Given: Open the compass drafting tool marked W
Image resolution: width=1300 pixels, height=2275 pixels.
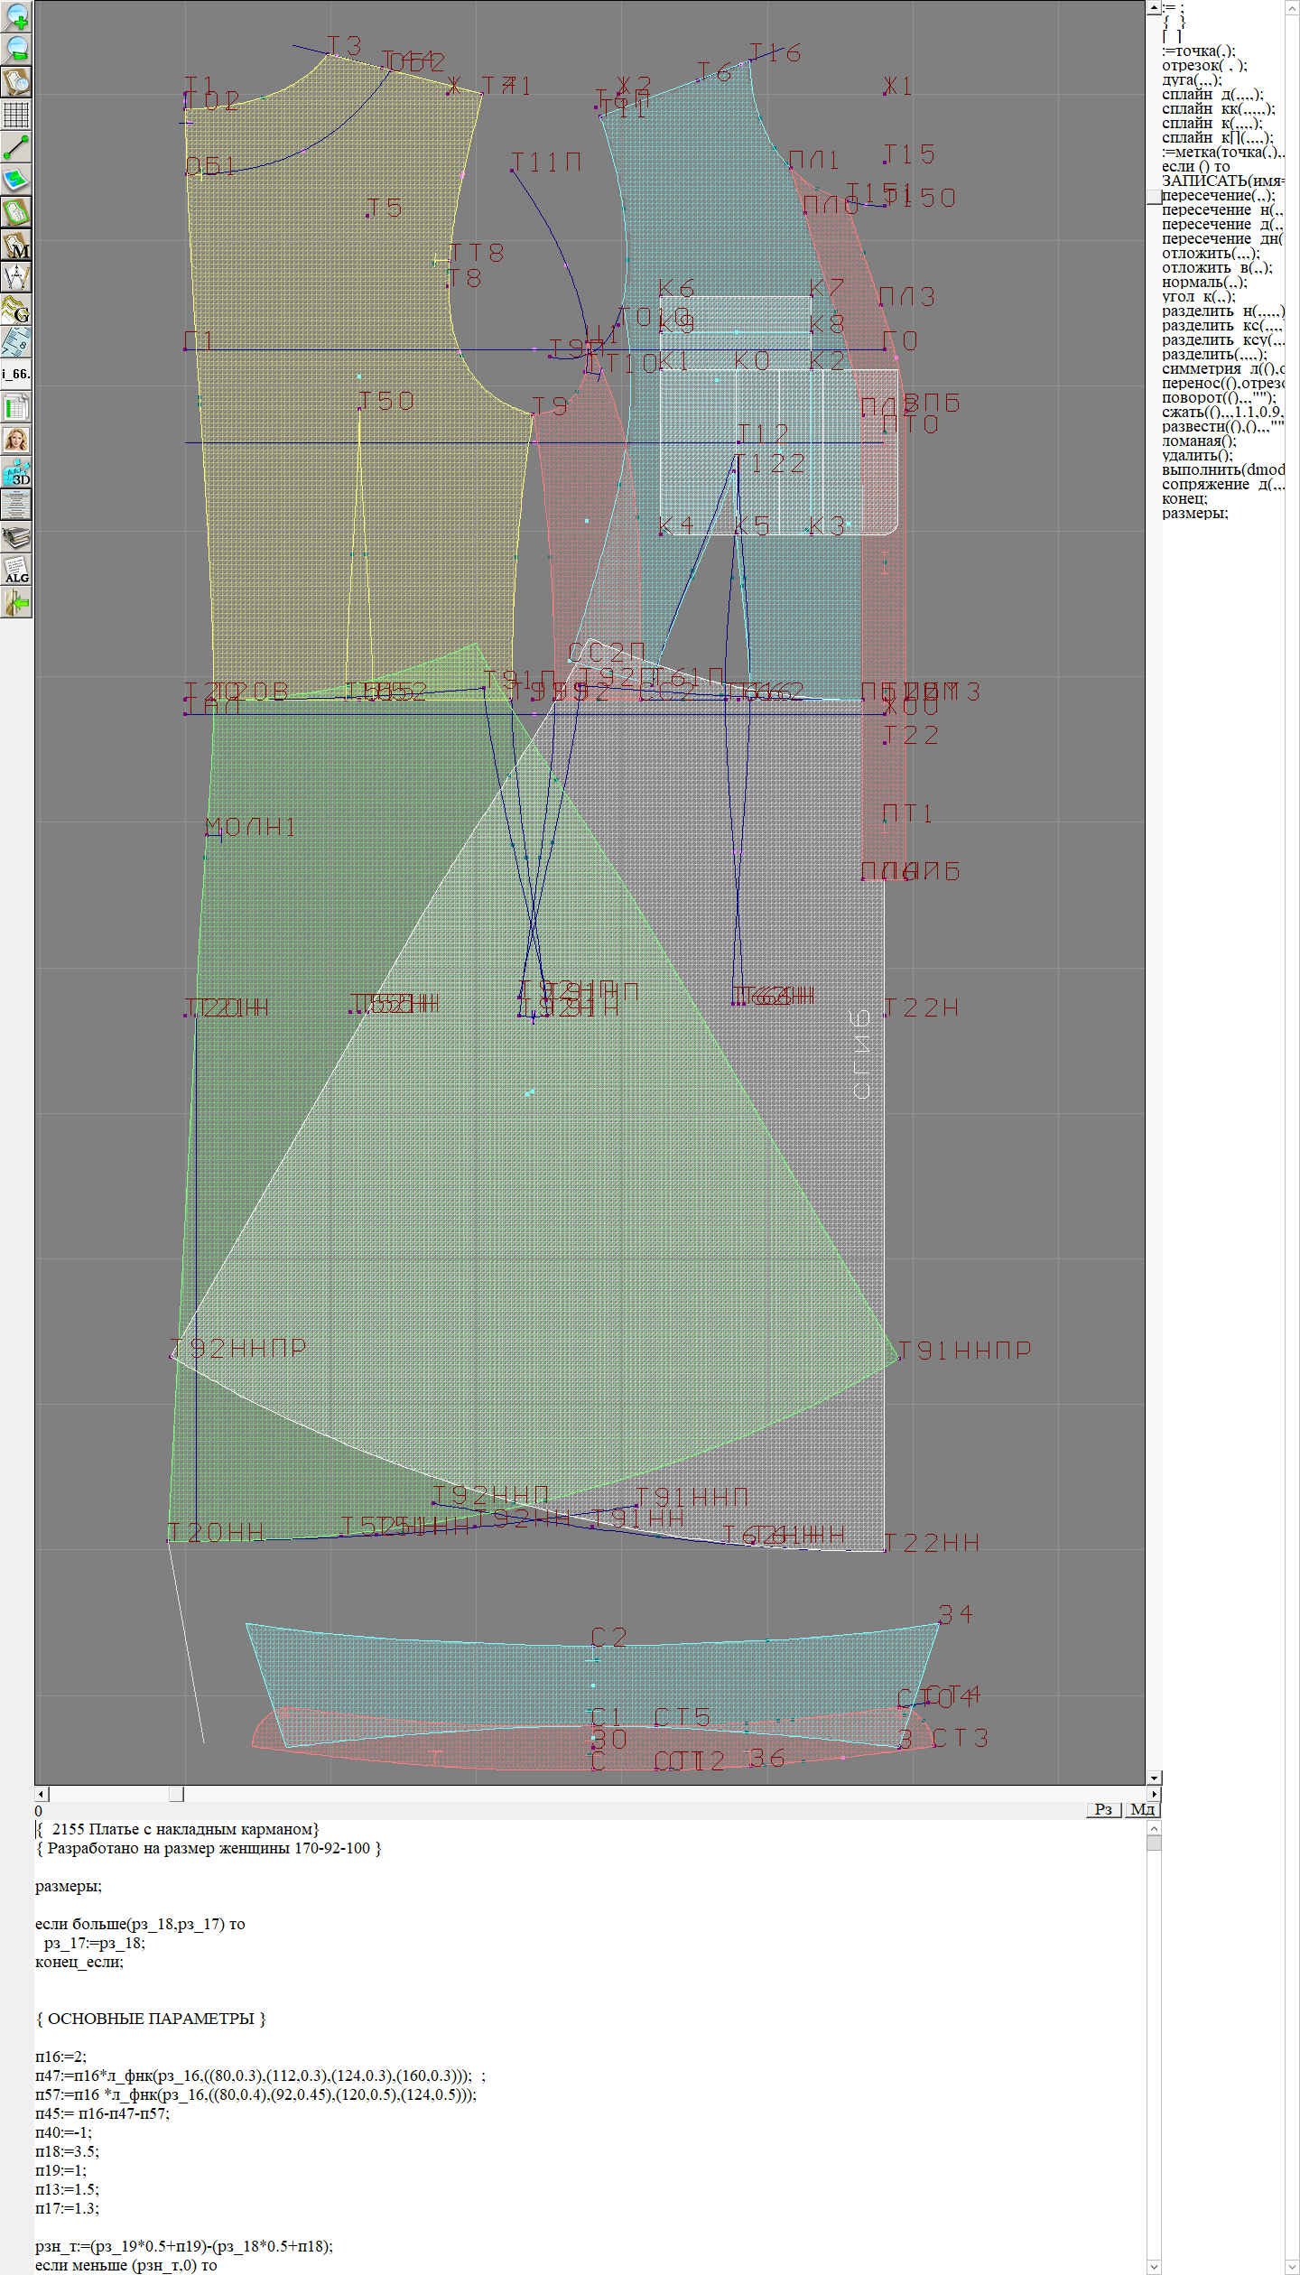Looking at the screenshot, I should click(16, 276).
